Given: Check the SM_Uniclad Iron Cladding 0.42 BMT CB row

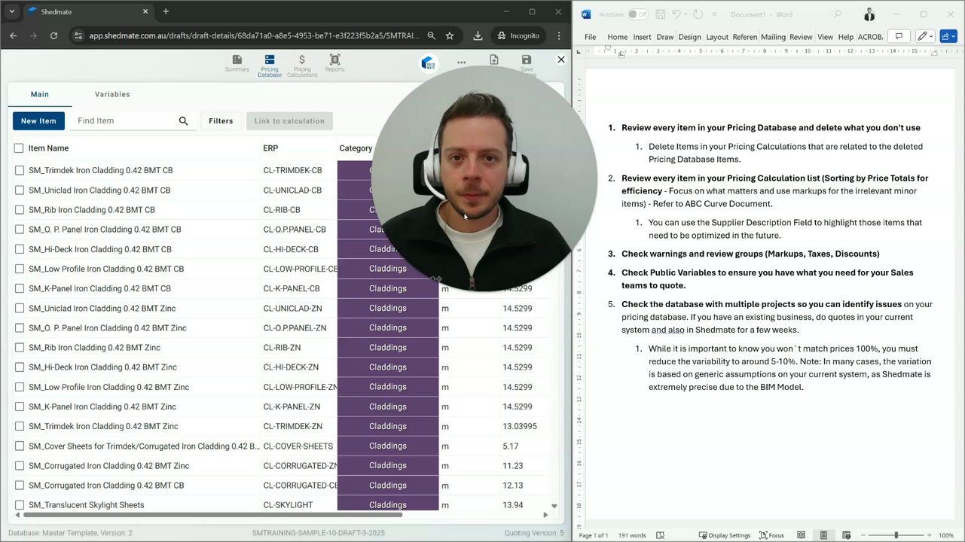Looking at the screenshot, I should tap(20, 190).
